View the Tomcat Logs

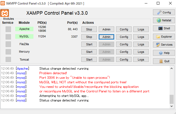coord(141,60)
